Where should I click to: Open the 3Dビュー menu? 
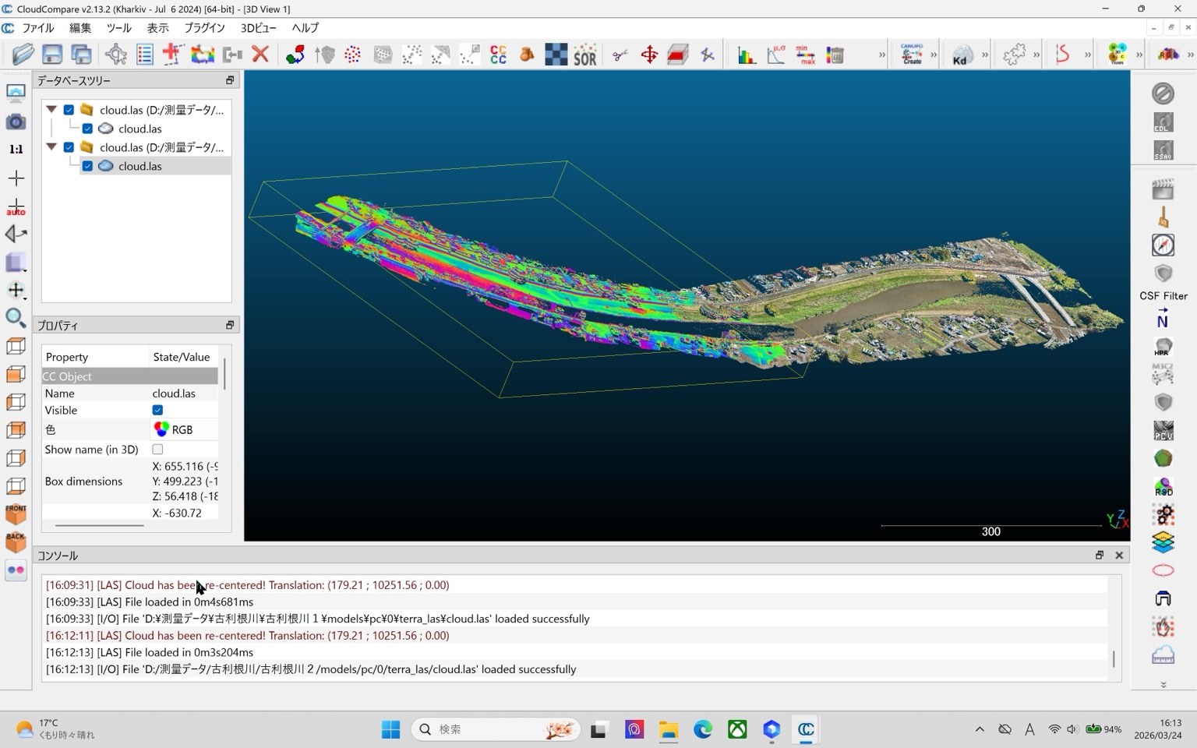coord(258,27)
